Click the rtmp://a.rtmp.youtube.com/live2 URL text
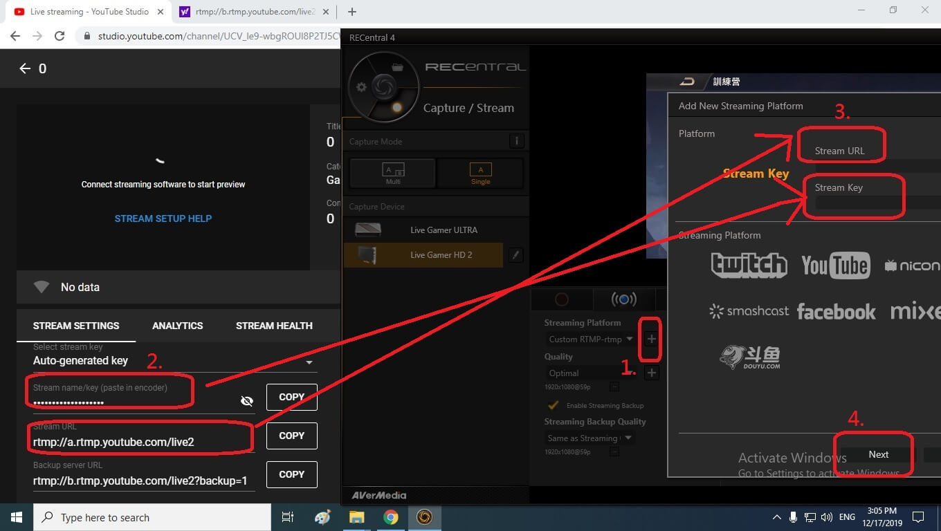Image resolution: width=941 pixels, height=531 pixels. tap(113, 442)
